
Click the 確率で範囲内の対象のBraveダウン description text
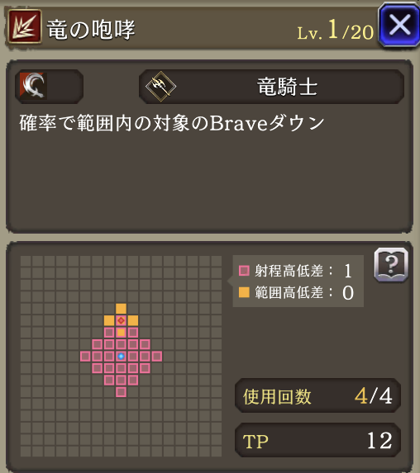coord(172,123)
